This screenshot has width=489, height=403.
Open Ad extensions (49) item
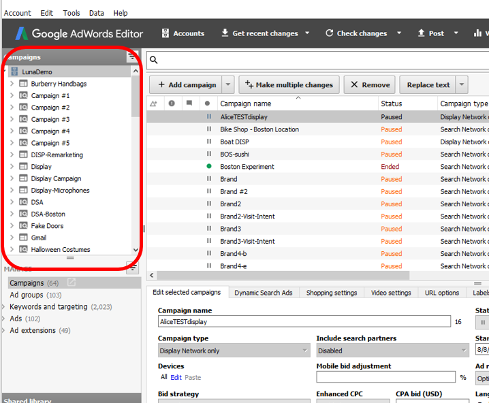tap(40, 330)
